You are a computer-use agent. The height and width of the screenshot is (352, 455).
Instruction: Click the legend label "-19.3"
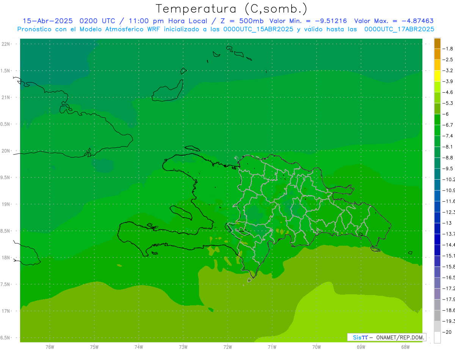[x=449, y=321]
